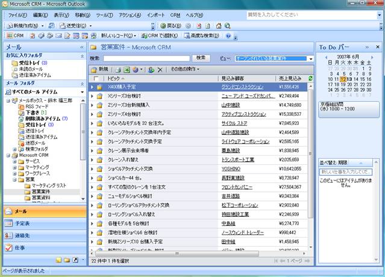Click the Stop loading icon
385x277 pixels.
199,26
